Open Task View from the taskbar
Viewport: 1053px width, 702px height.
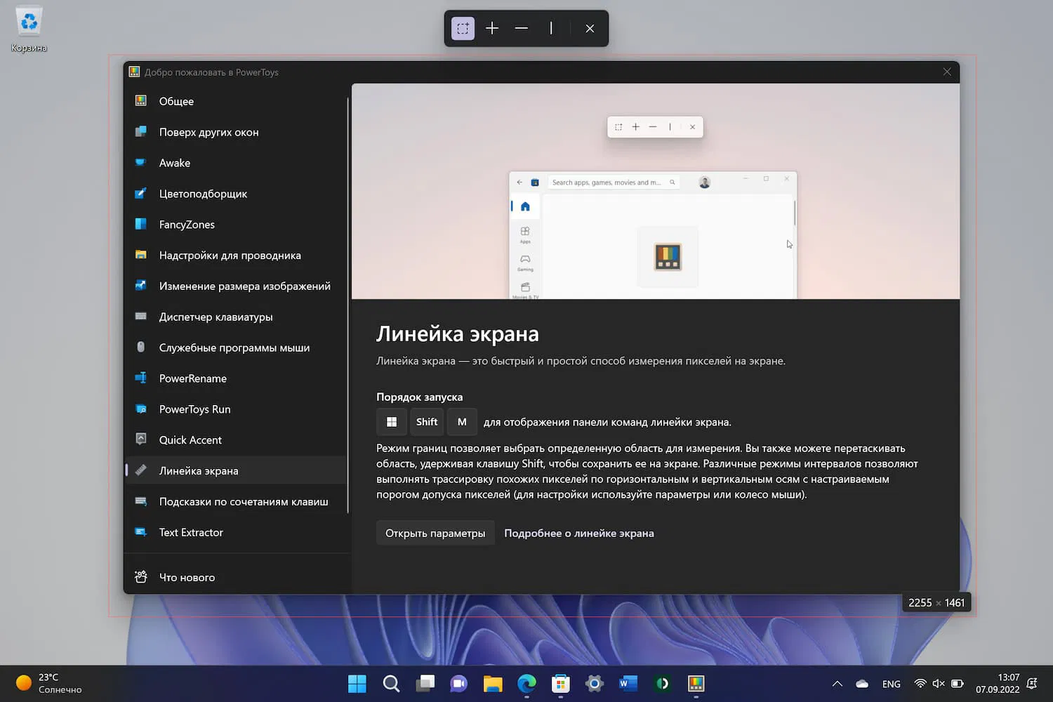tap(425, 684)
